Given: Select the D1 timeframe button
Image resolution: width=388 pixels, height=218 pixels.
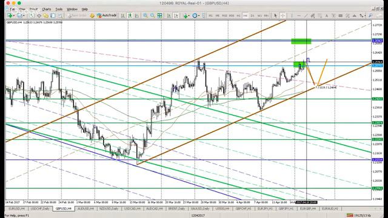Looking at the screenshot, I should 252,16.
